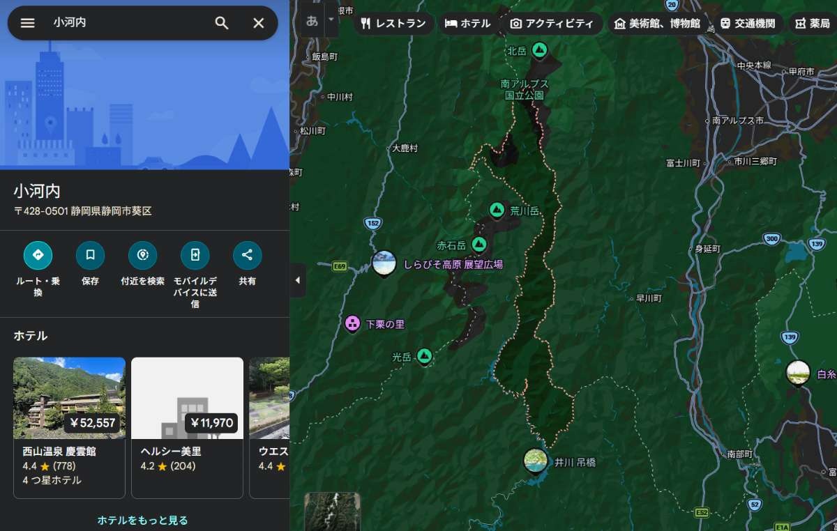Filter by 美術館、博物館 chip
The height and width of the screenshot is (531, 837).
(656, 24)
